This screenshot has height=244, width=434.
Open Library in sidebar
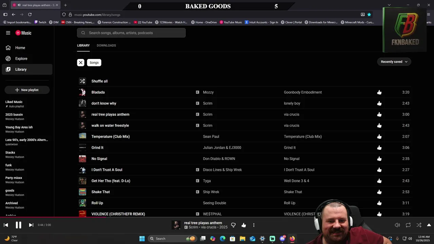pos(27,69)
